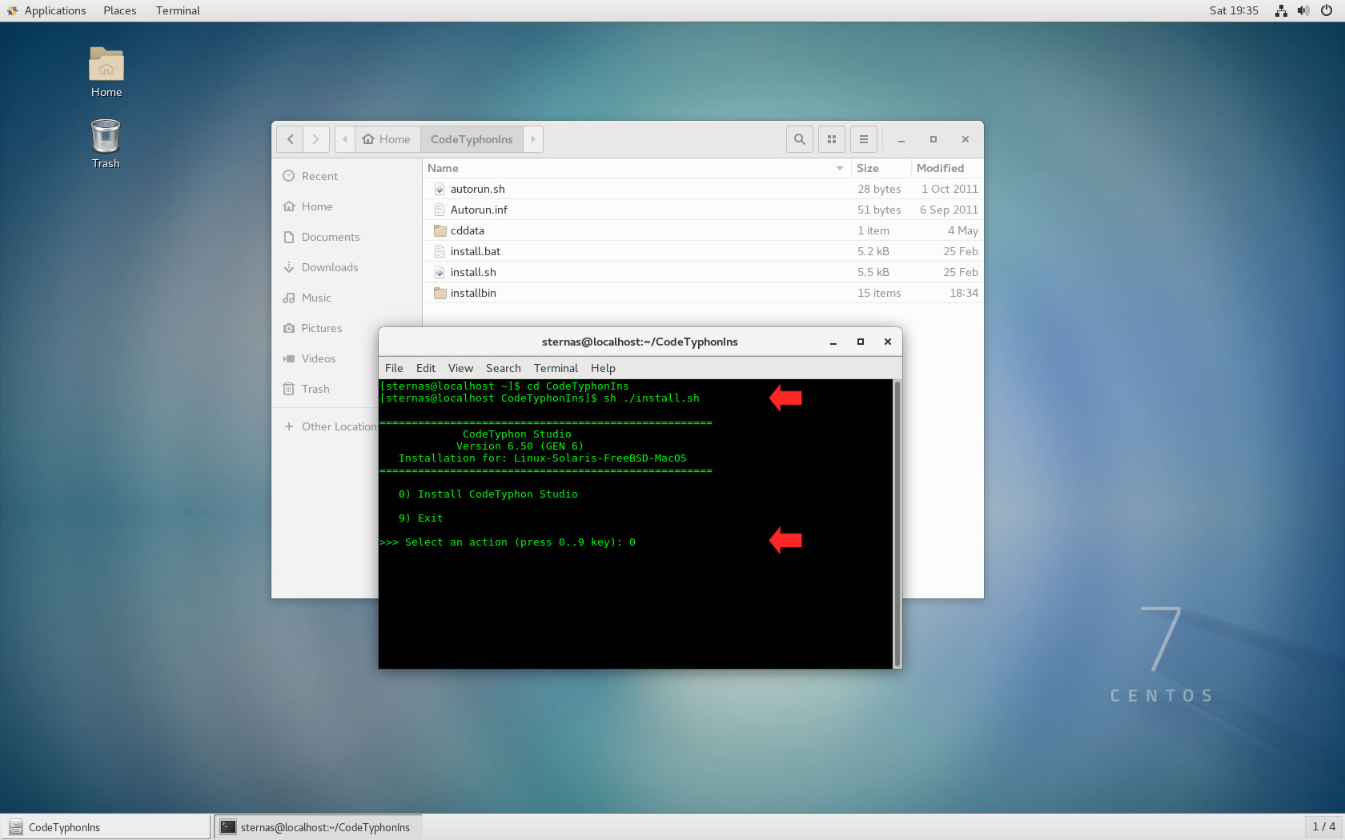Select the install.sh file icon
The height and width of the screenshot is (840, 1345).
440,272
